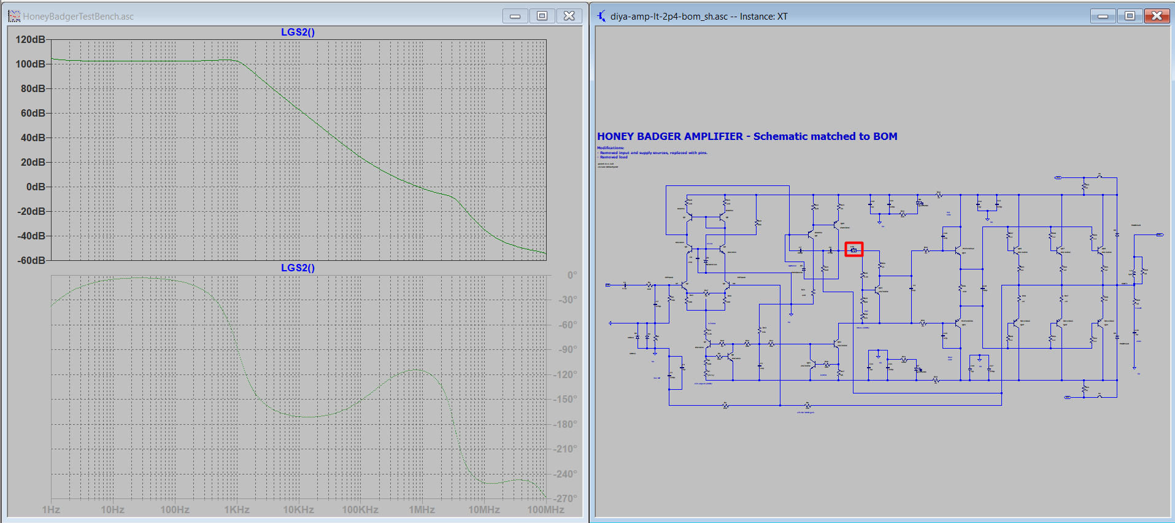Click the 100dB axis label
This screenshot has width=1175, height=523.
point(30,64)
